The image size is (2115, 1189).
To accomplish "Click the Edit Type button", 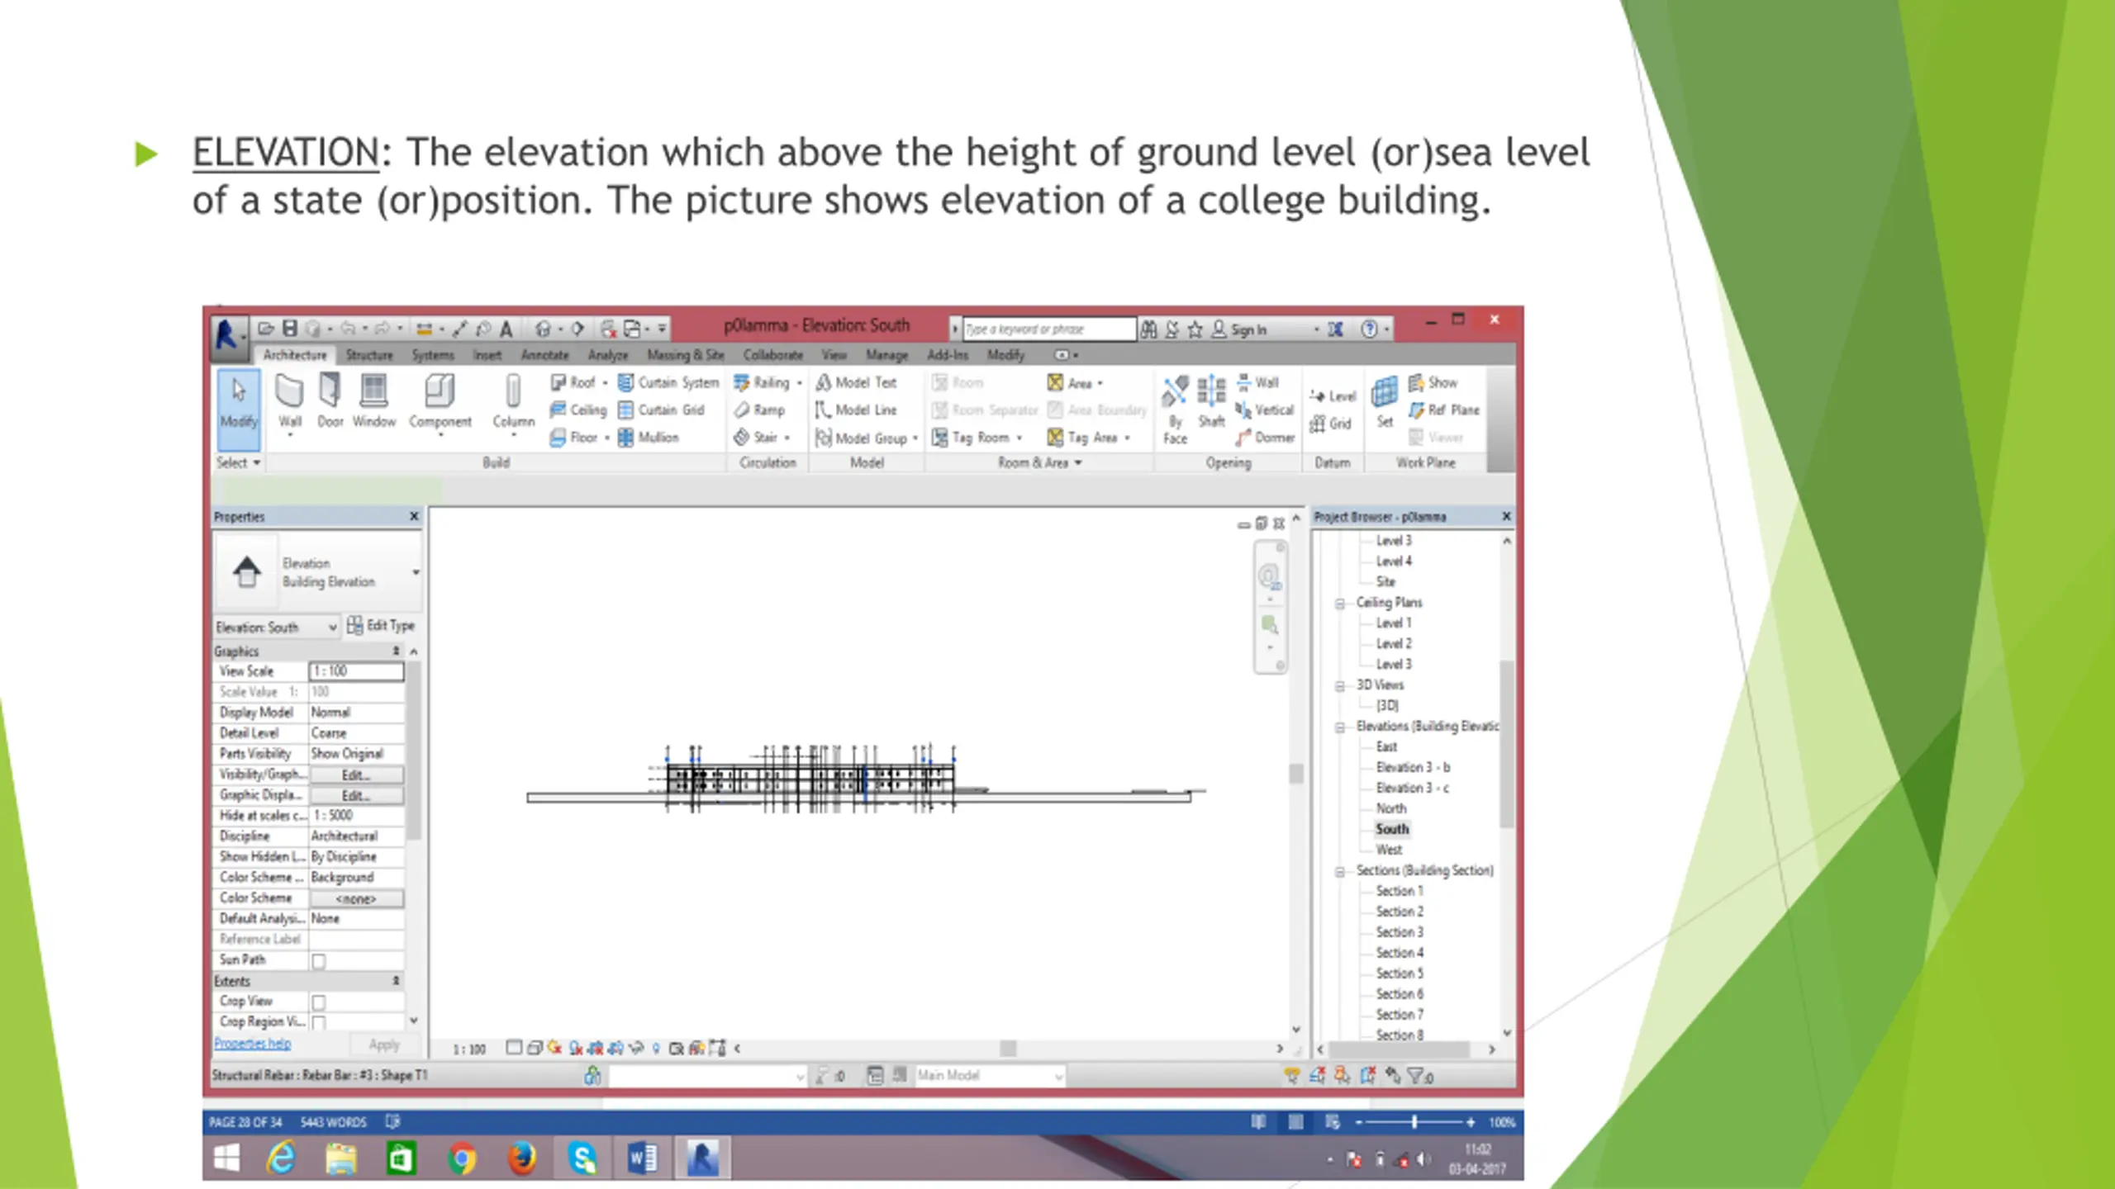I will pos(381,626).
